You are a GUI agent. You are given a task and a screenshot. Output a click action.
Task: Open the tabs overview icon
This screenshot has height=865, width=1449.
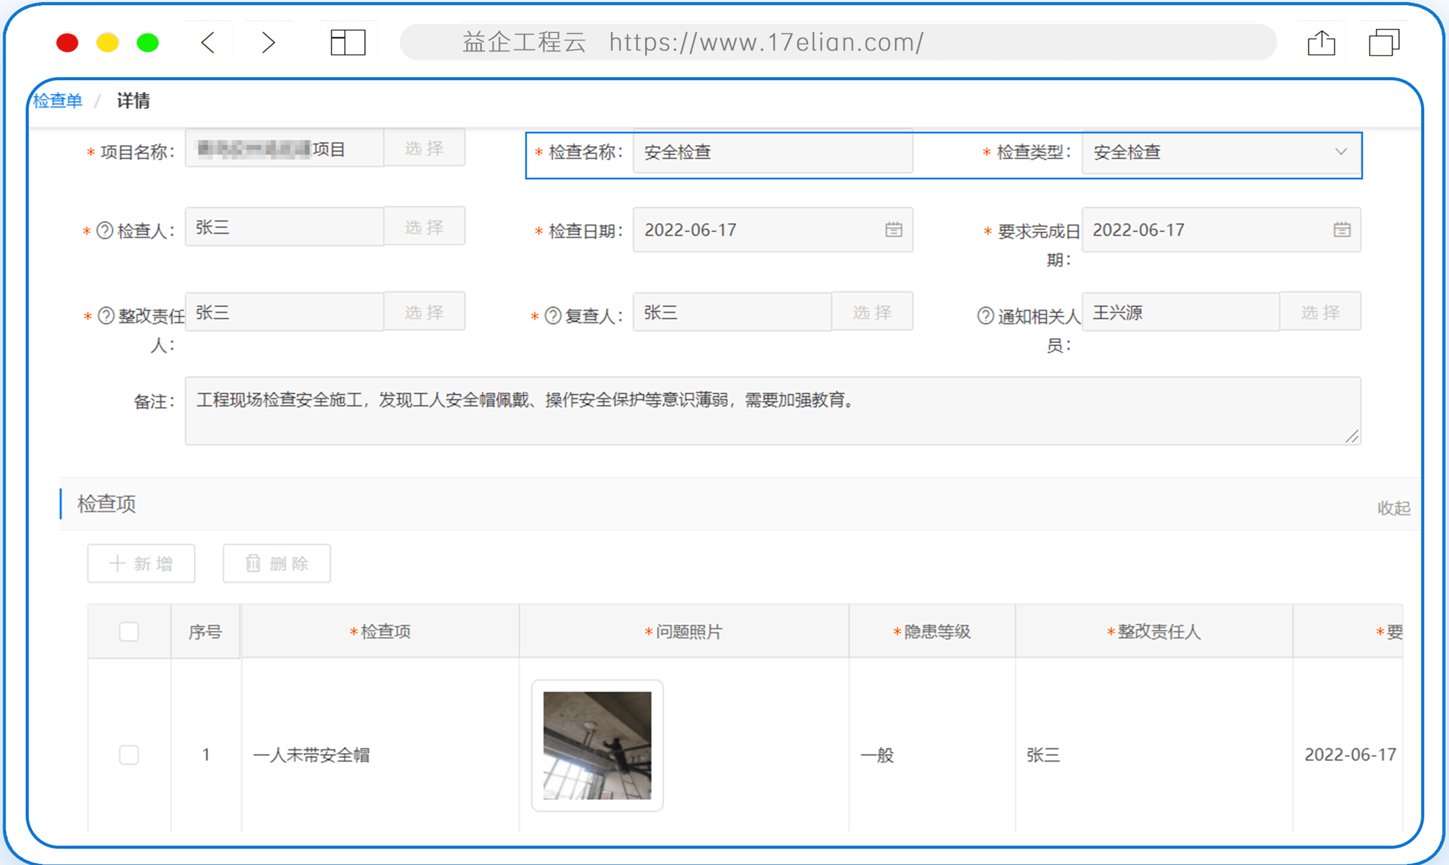pyautogui.click(x=1384, y=43)
